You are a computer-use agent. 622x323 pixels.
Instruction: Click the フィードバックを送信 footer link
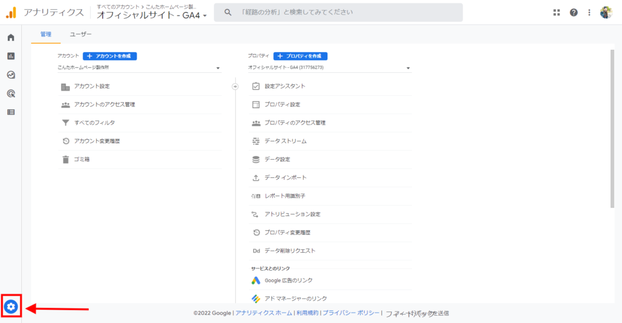click(417, 313)
